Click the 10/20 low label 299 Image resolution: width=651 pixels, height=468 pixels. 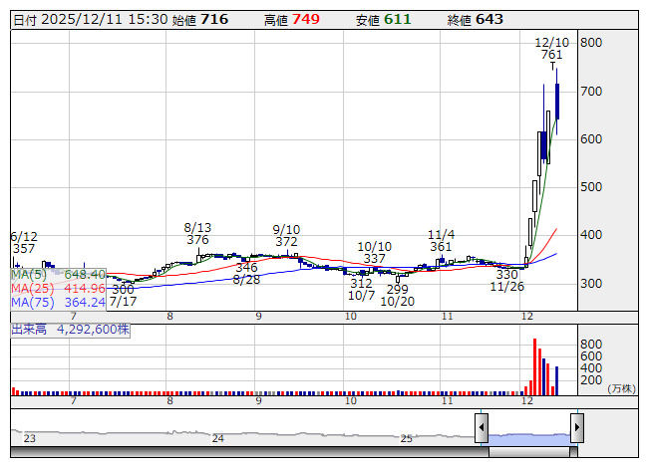[397, 296]
